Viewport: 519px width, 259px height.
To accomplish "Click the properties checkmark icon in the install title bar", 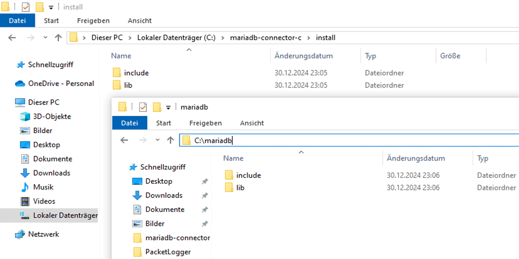I will click(26, 7).
